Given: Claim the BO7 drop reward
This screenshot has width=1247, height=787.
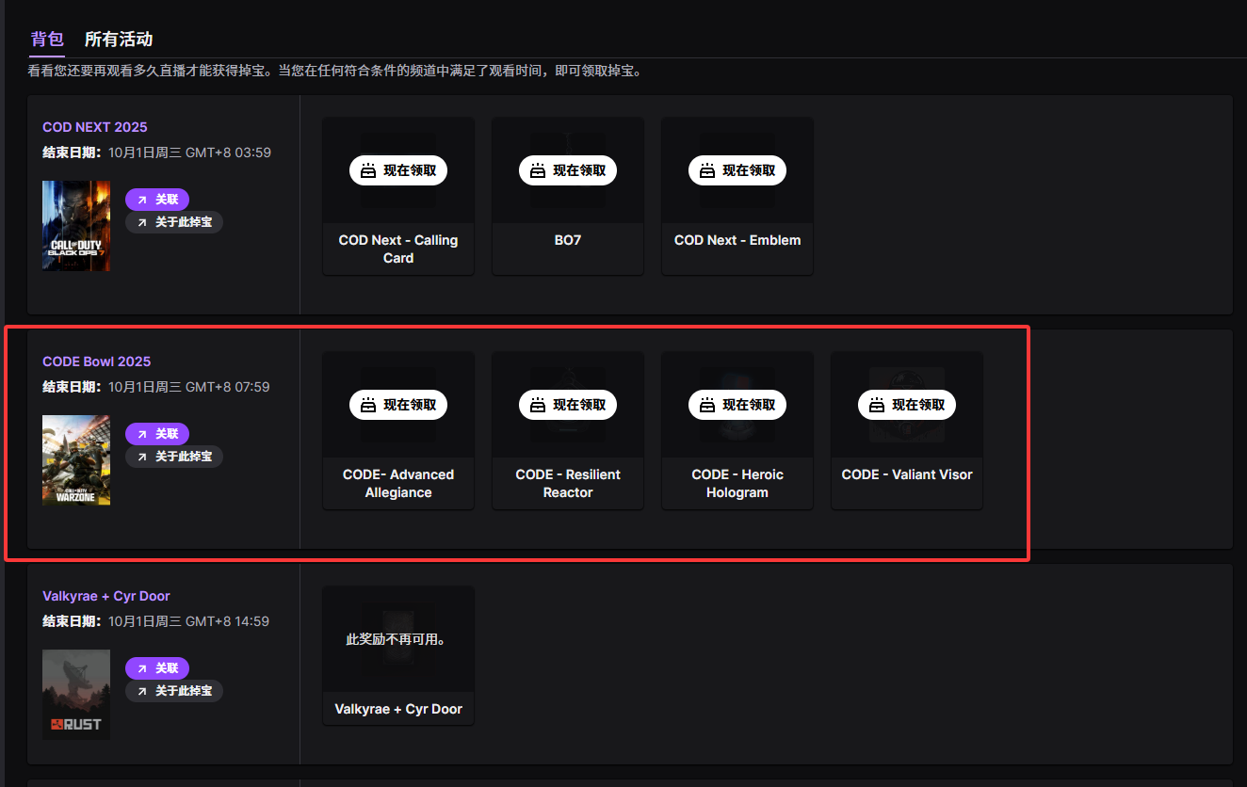Looking at the screenshot, I should coord(568,170).
